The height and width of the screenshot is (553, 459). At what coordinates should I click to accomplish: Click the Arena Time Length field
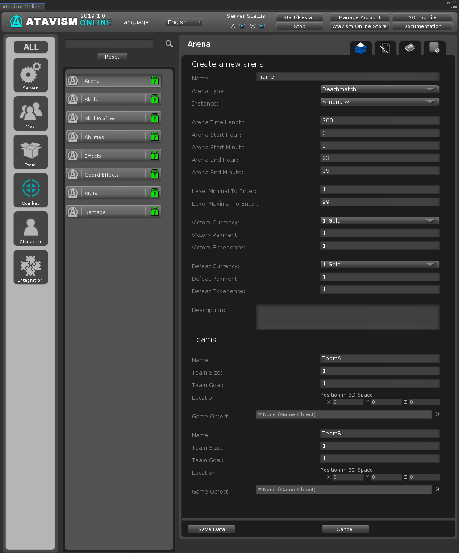click(380, 121)
